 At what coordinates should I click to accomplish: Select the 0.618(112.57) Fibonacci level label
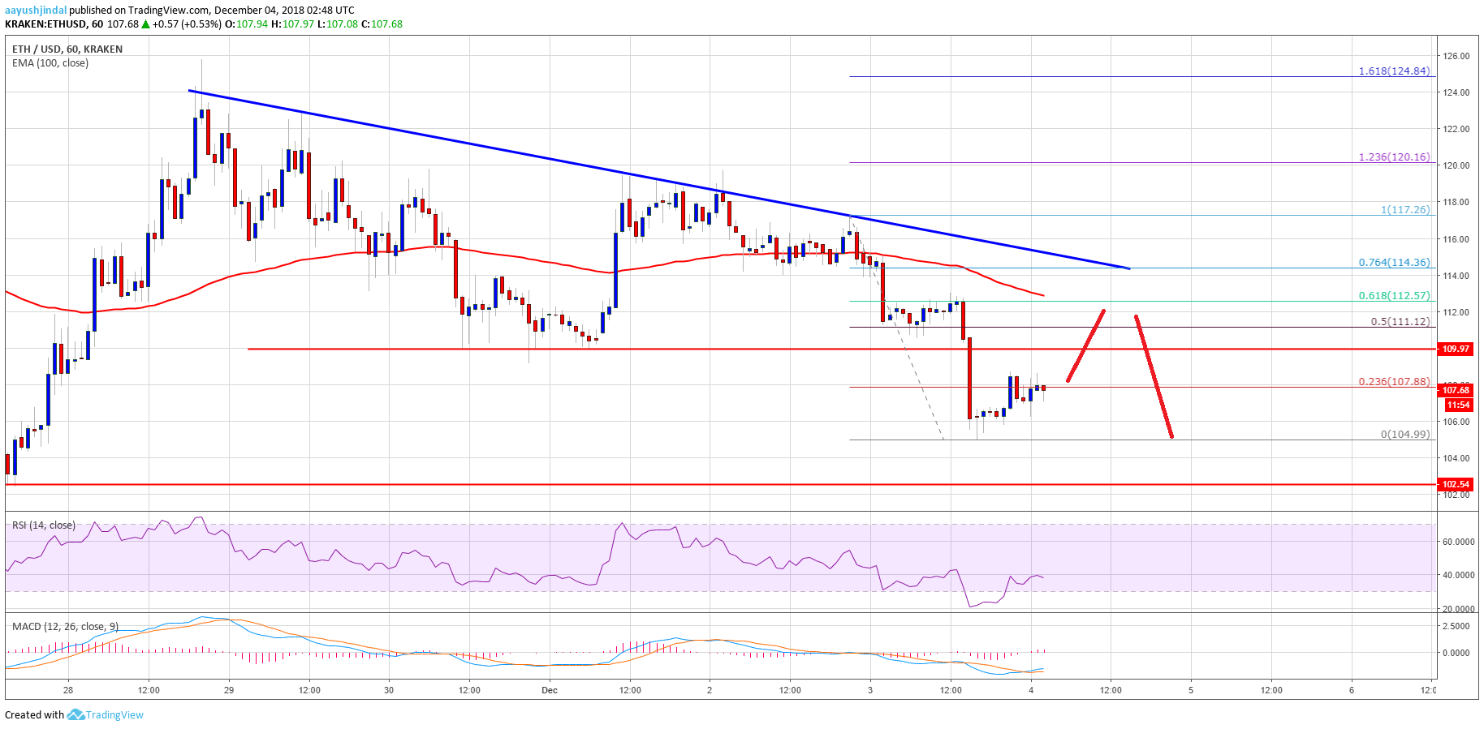click(x=1394, y=296)
